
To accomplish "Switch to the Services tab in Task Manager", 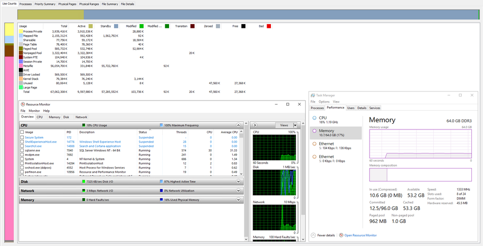I will point(375,108).
